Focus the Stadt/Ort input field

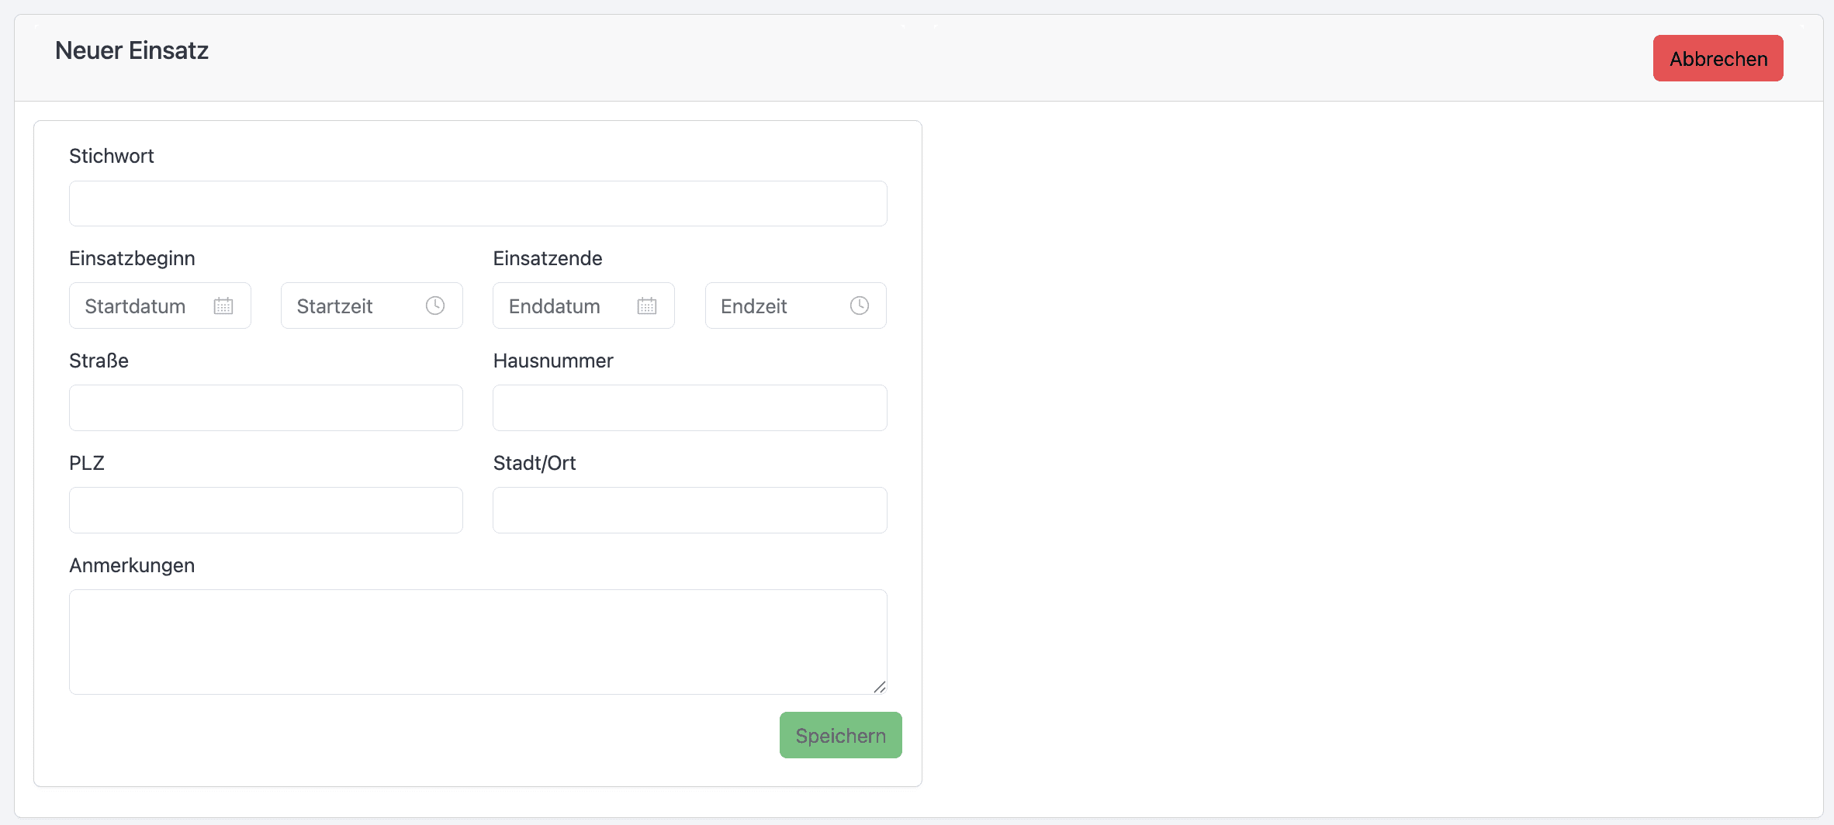point(690,510)
